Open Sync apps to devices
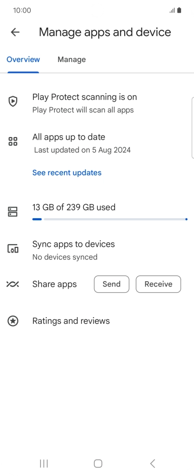The height and width of the screenshot is (476, 194). coord(97,250)
